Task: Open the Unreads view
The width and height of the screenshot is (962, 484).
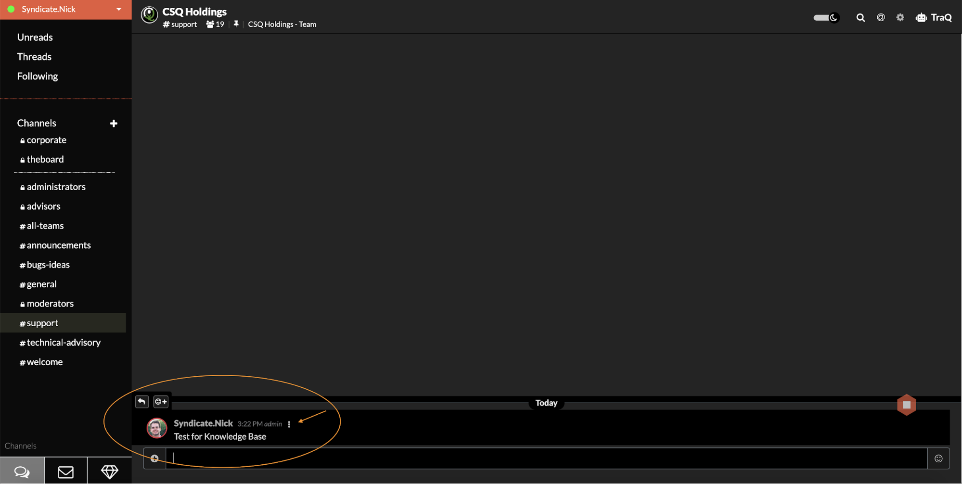Action: (35, 37)
